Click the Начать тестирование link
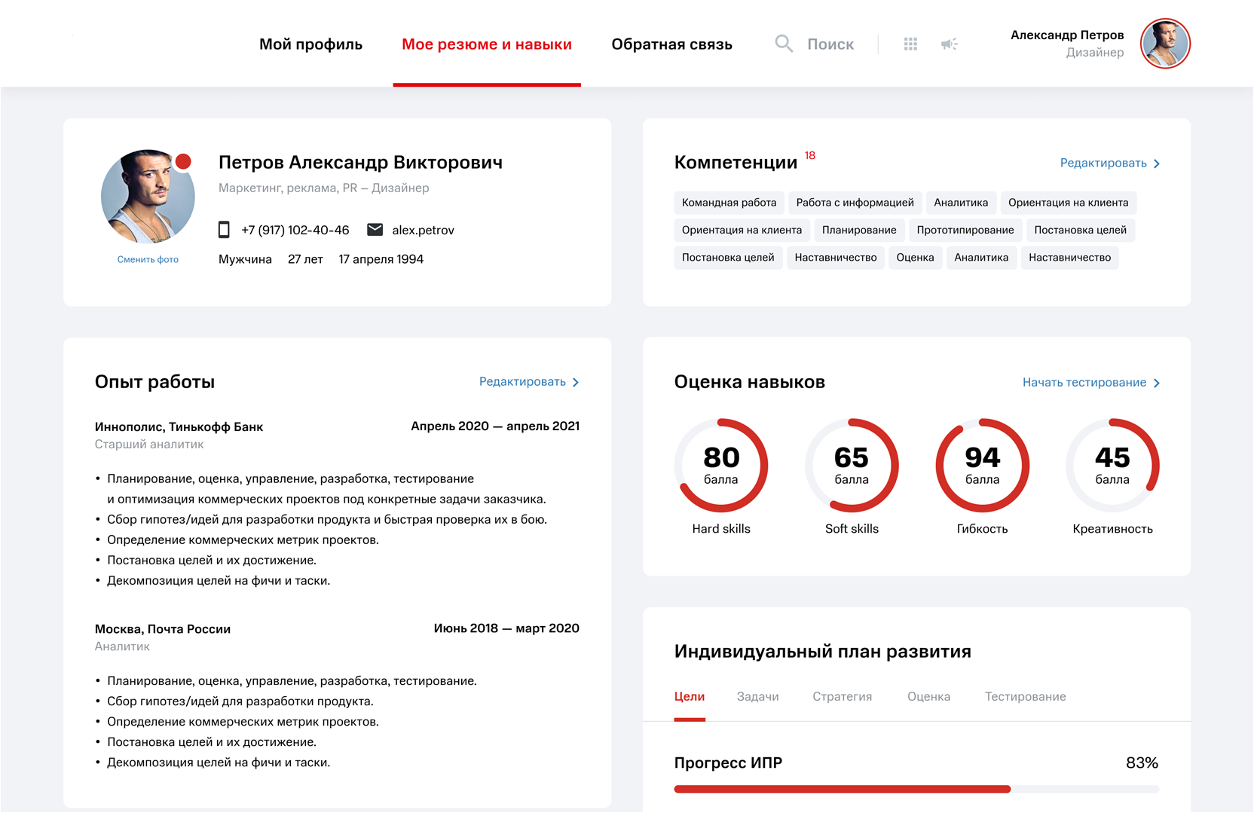 tap(1084, 383)
